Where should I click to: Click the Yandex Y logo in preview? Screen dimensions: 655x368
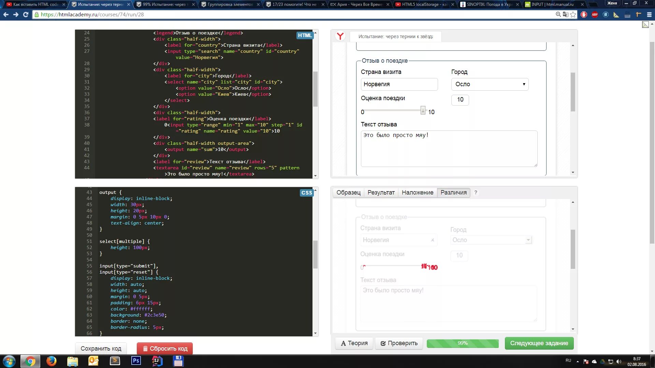pyautogui.click(x=340, y=36)
